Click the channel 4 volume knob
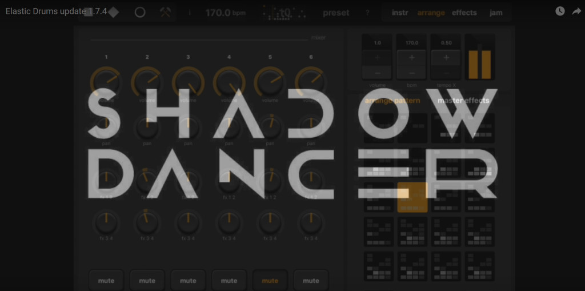 tap(229, 82)
